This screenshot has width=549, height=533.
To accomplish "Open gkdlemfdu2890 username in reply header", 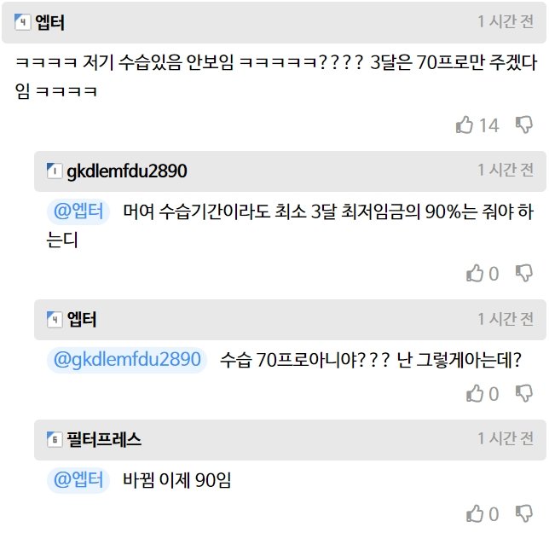I will tap(127, 171).
